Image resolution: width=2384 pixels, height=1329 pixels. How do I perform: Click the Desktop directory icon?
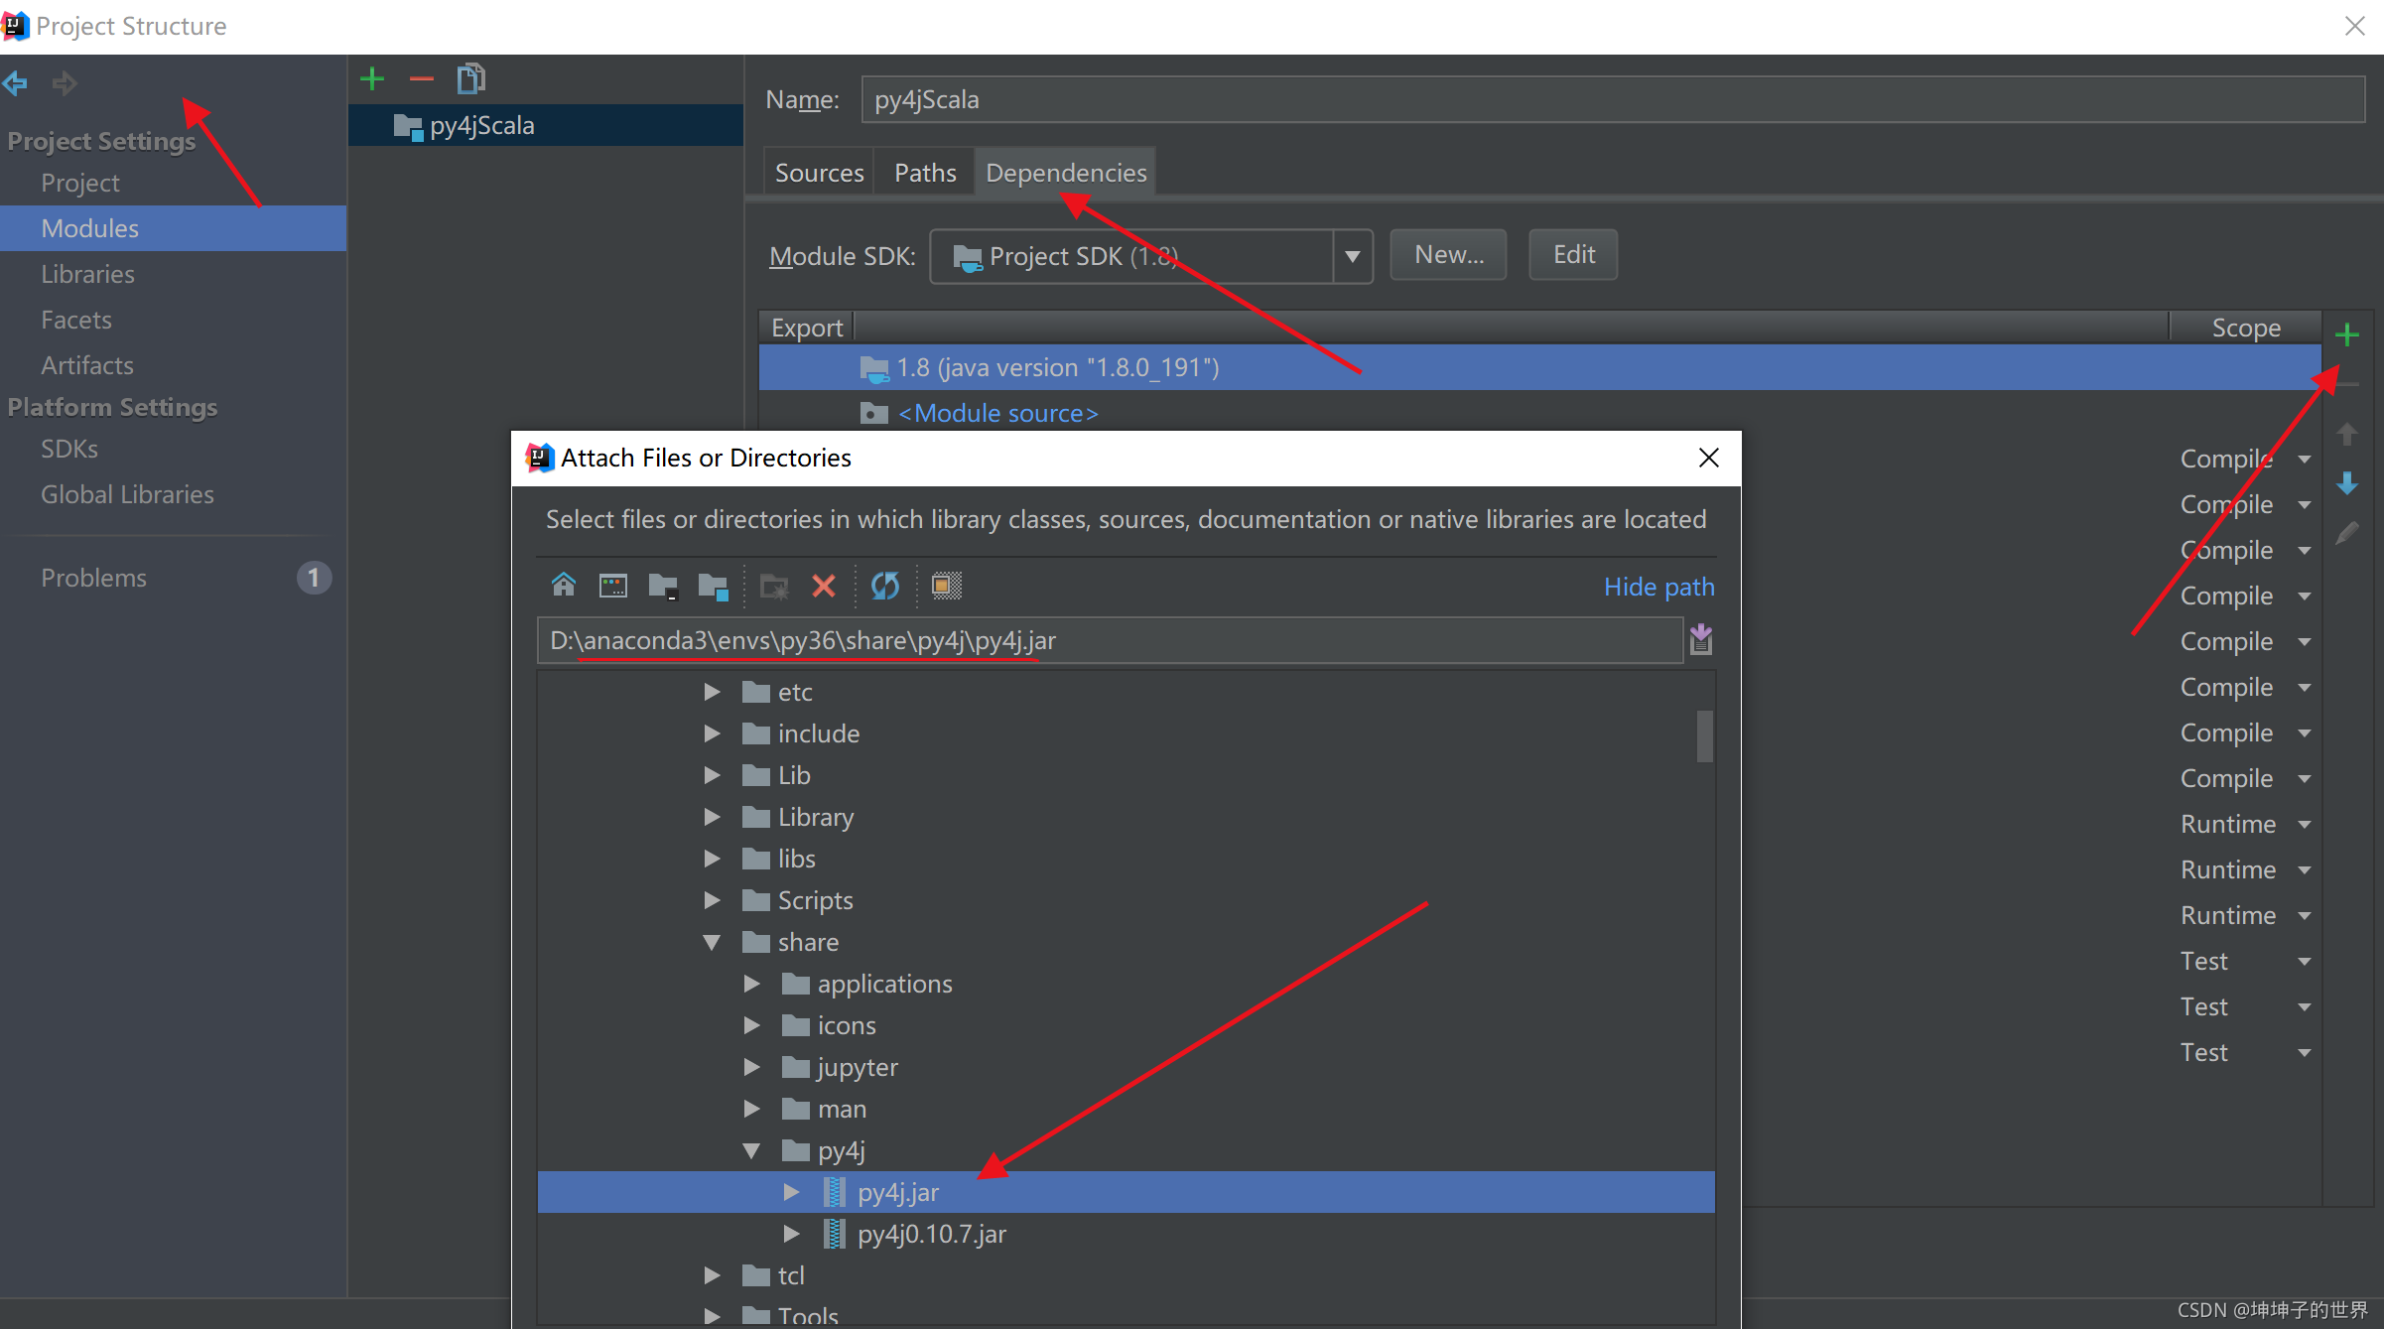612,586
